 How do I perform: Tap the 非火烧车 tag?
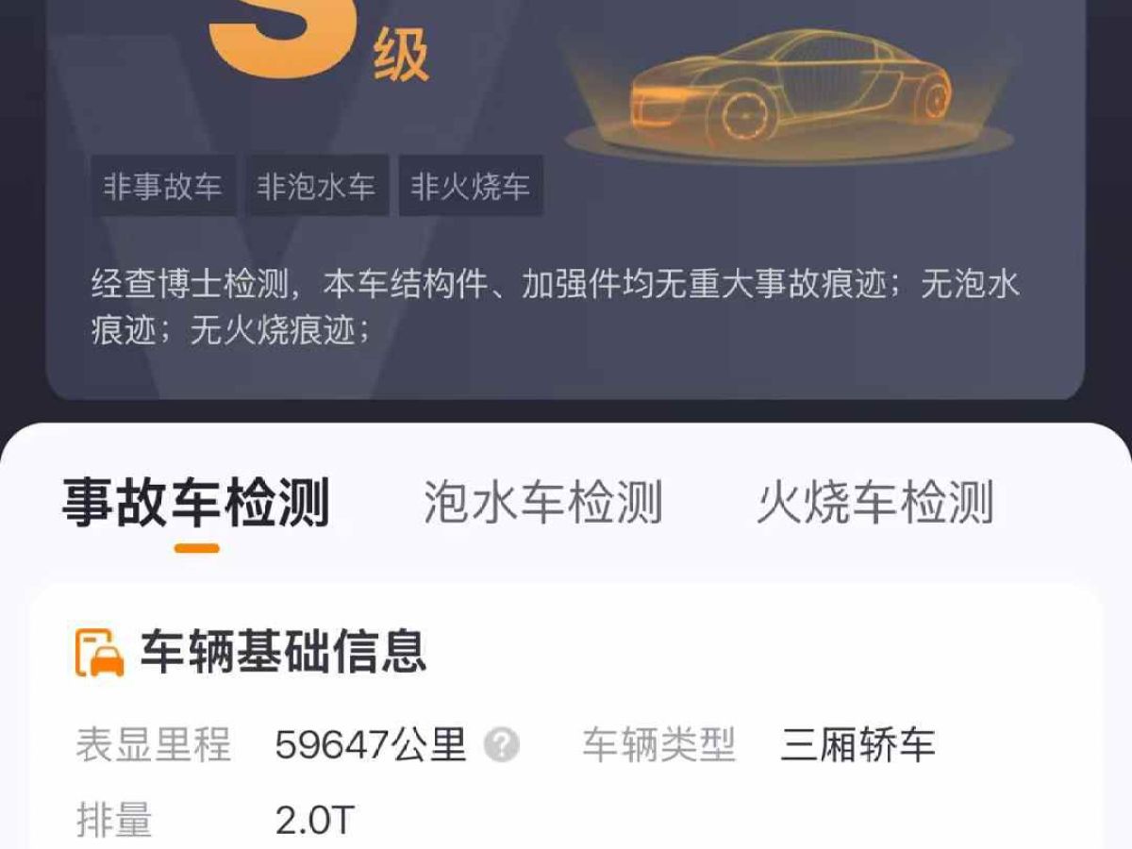470,187
